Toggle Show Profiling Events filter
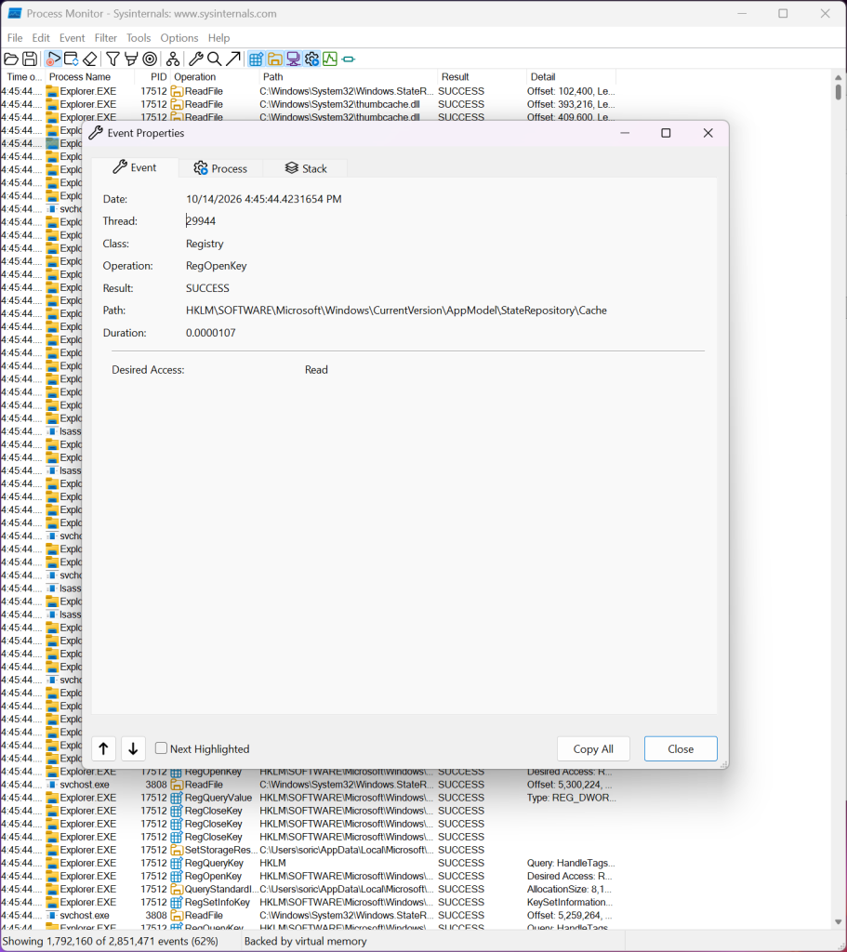Image resolution: width=847 pixels, height=952 pixels. [330, 59]
